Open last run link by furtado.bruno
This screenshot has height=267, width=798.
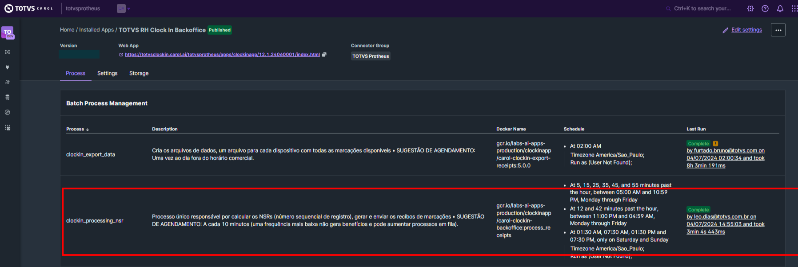pyautogui.click(x=726, y=158)
